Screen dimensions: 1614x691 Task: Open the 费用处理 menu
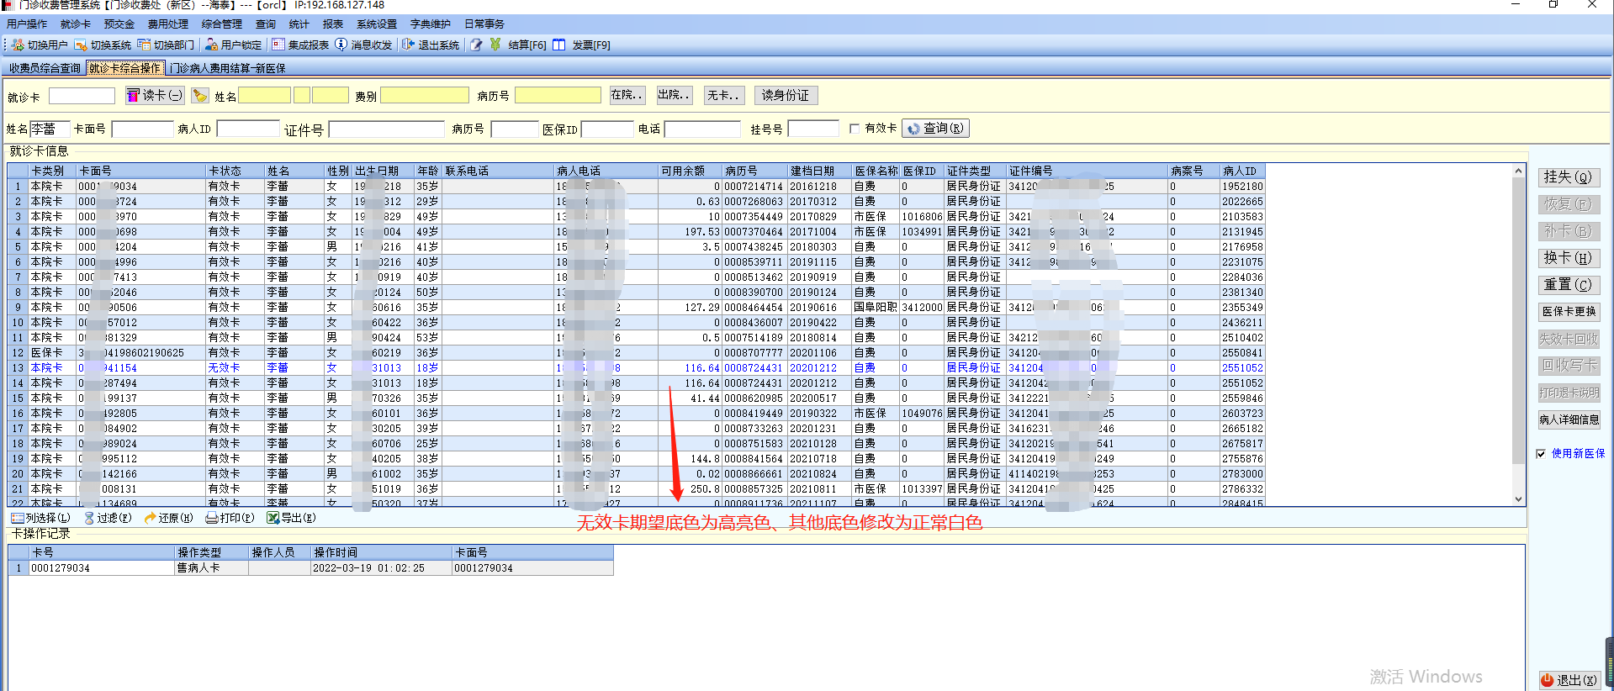click(167, 24)
